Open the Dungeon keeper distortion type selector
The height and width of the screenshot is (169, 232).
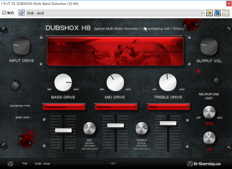point(64,107)
